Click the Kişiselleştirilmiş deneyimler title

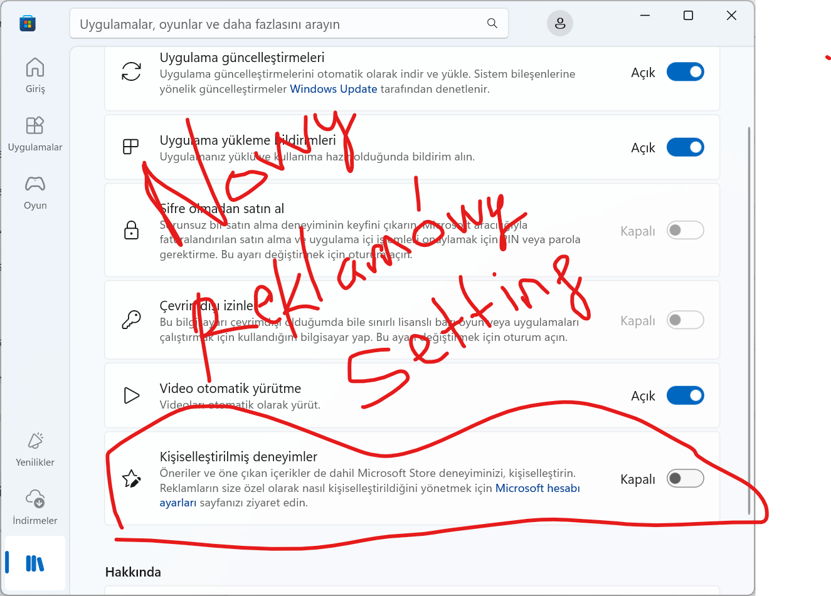coord(238,456)
